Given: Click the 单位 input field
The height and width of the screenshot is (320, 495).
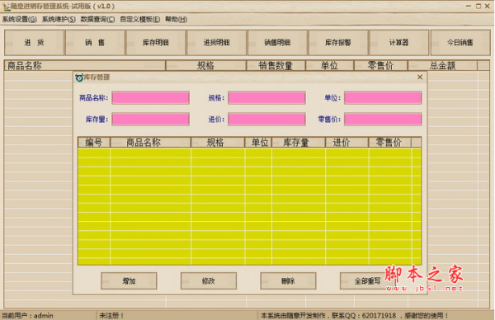Looking at the screenshot, I should click(383, 98).
